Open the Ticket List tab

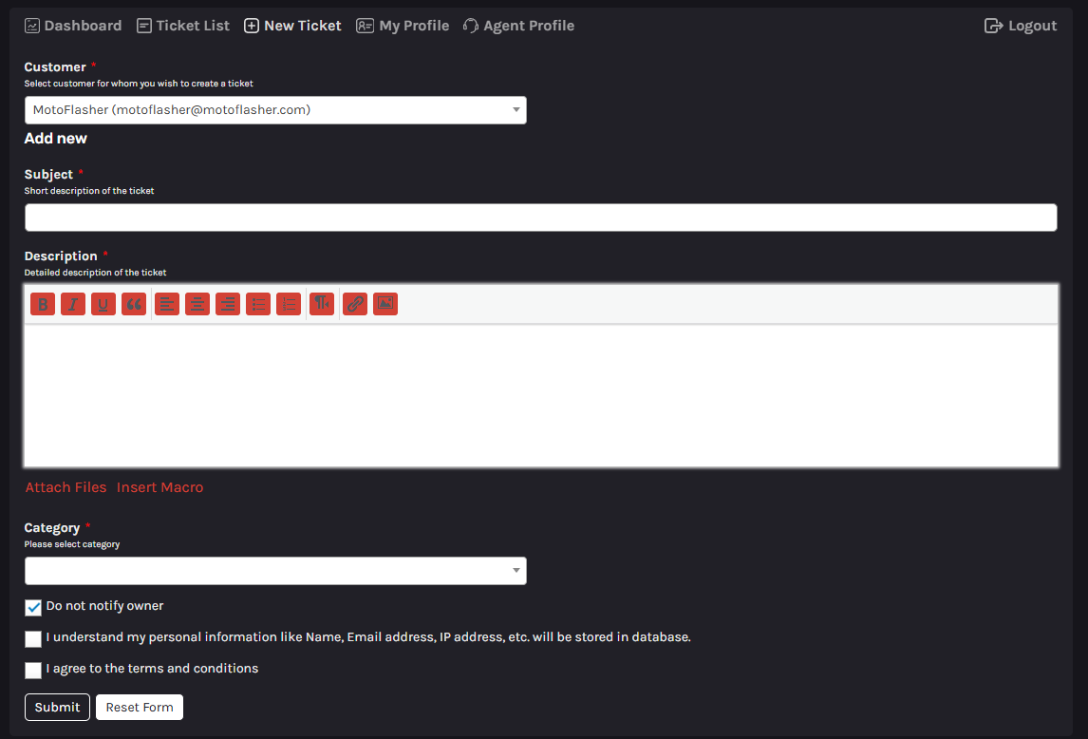click(x=183, y=26)
